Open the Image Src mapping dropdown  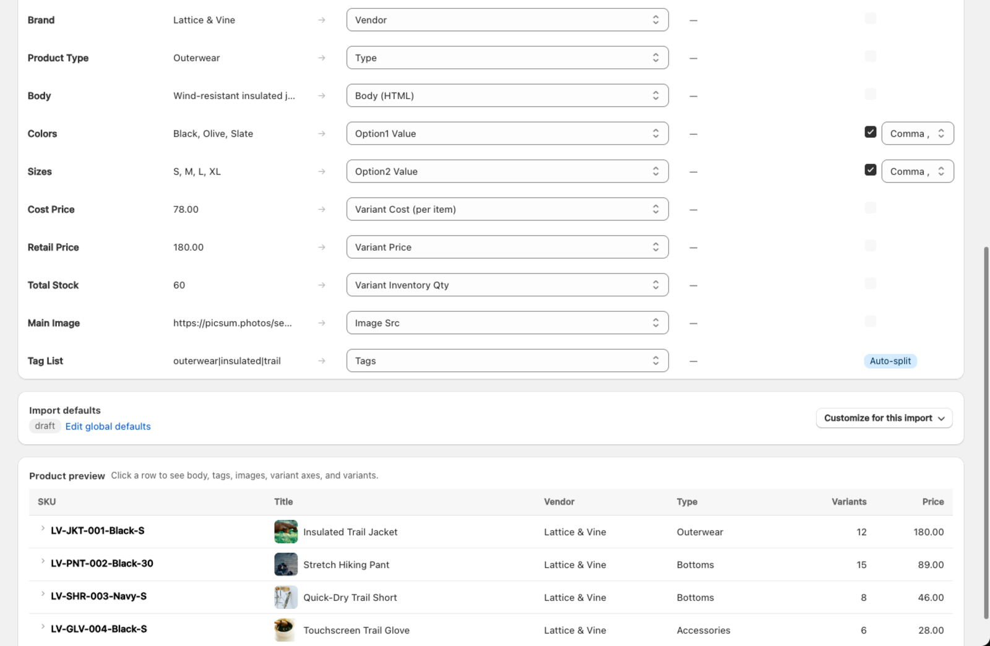click(507, 323)
